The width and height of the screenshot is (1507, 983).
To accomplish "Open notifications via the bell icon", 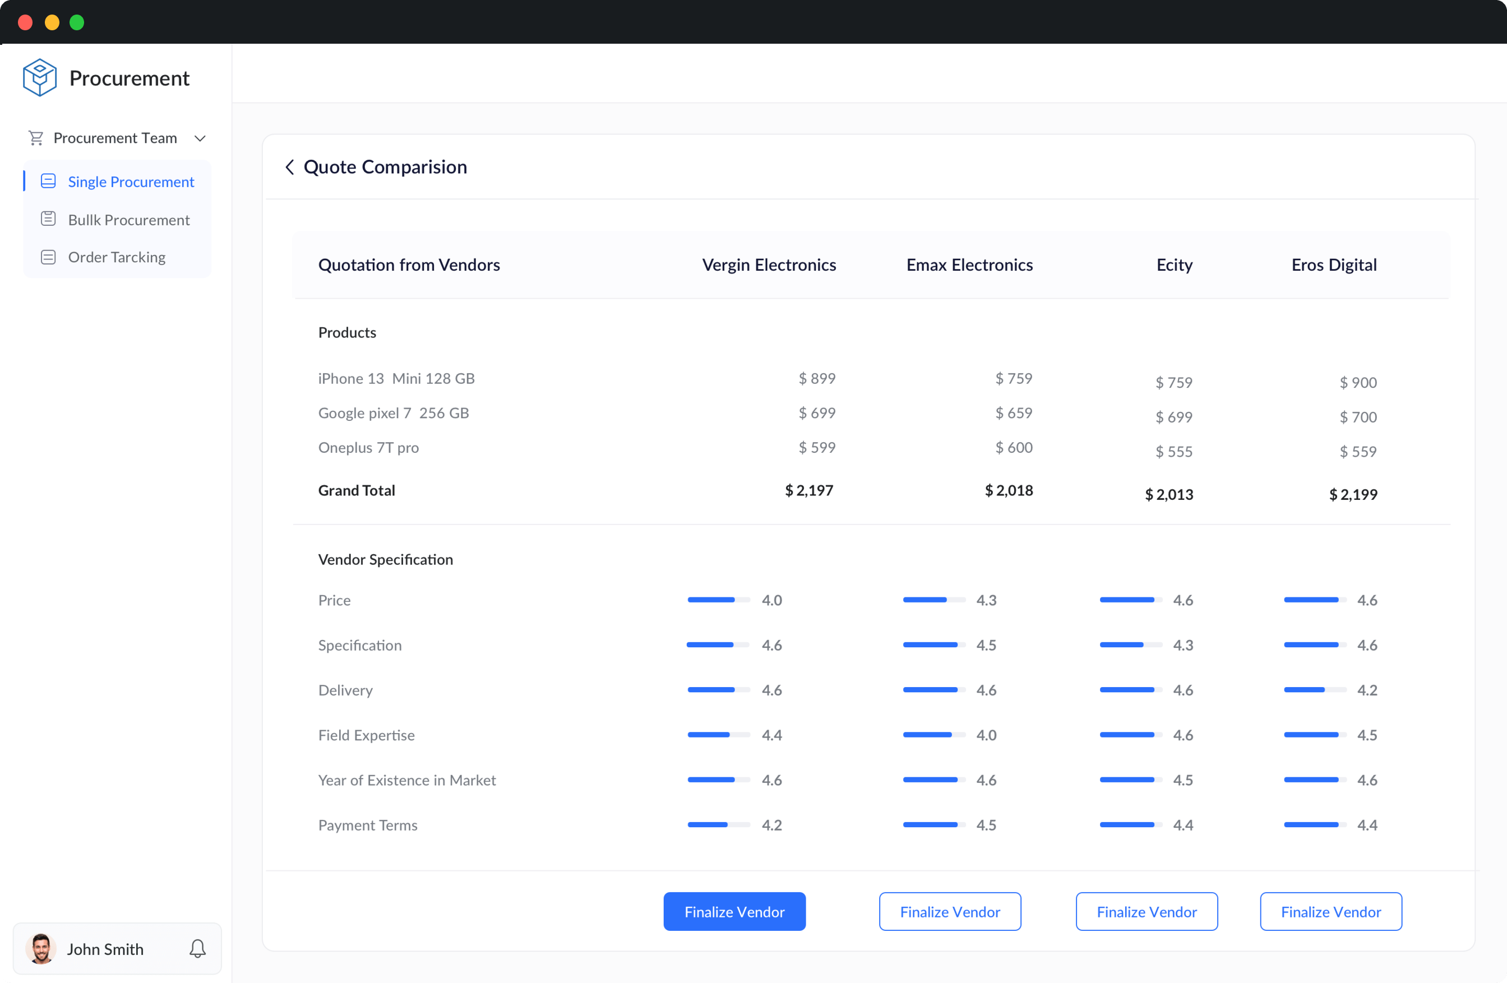I will tap(197, 949).
